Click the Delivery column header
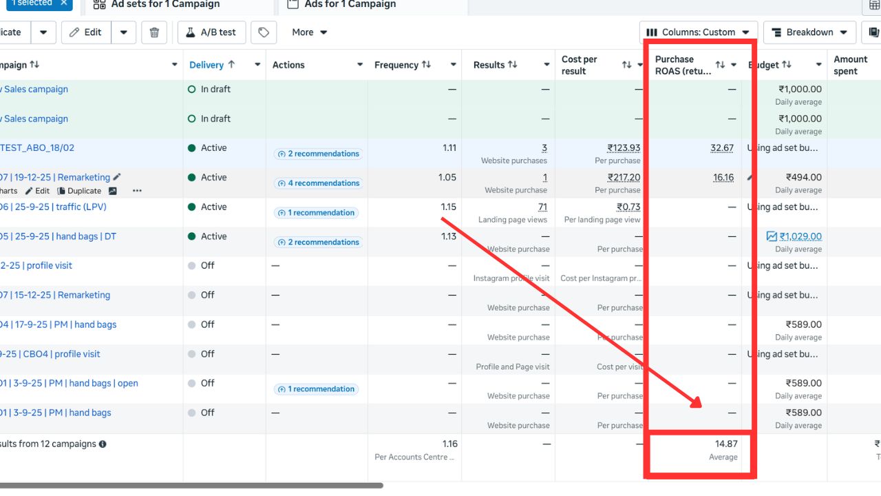 (x=206, y=65)
